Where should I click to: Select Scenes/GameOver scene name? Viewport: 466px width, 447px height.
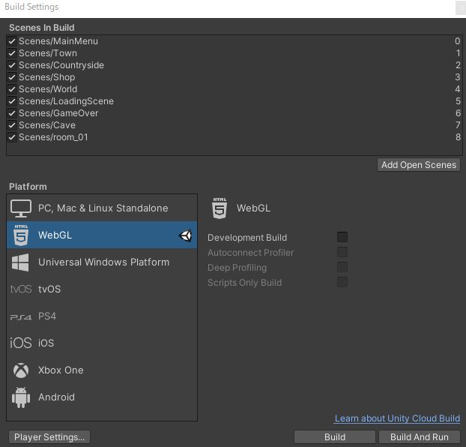[58, 113]
